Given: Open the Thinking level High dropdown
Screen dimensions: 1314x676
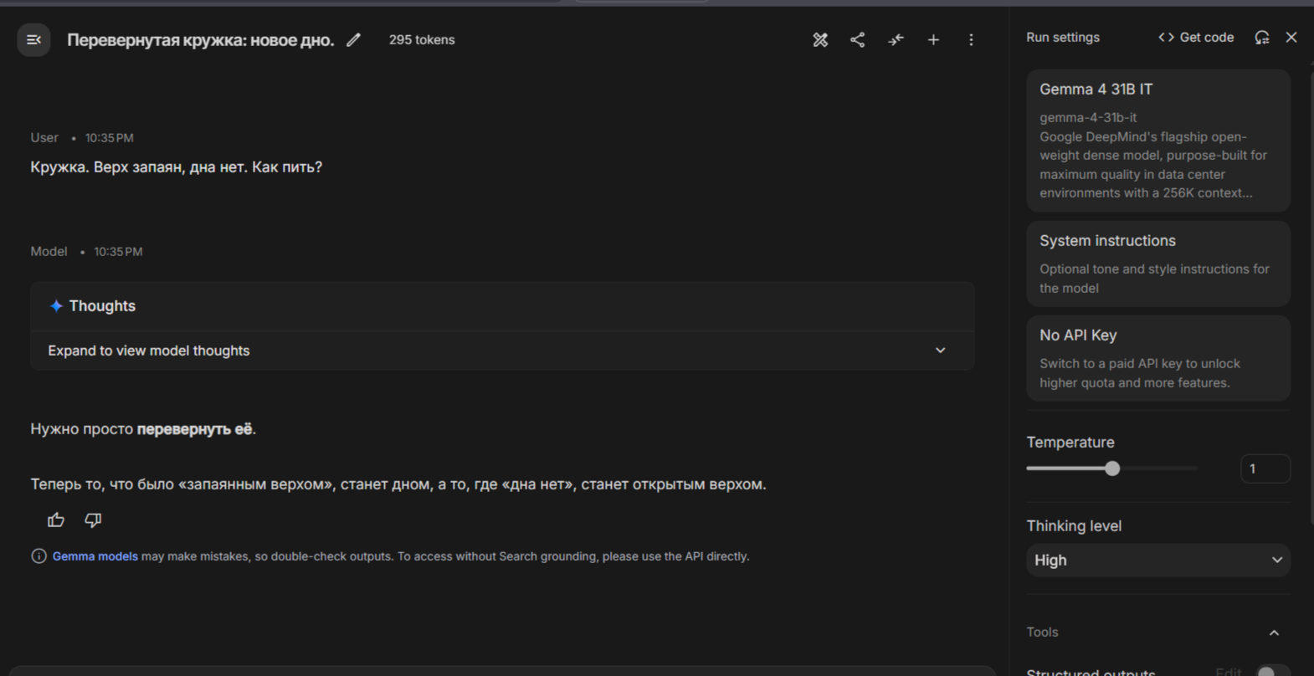Looking at the screenshot, I should pos(1158,561).
